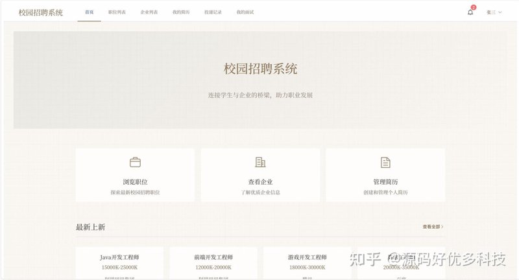Go to the 我的简历 tab
The width and height of the screenshot is (519, 280).
(x=181, y=12)
